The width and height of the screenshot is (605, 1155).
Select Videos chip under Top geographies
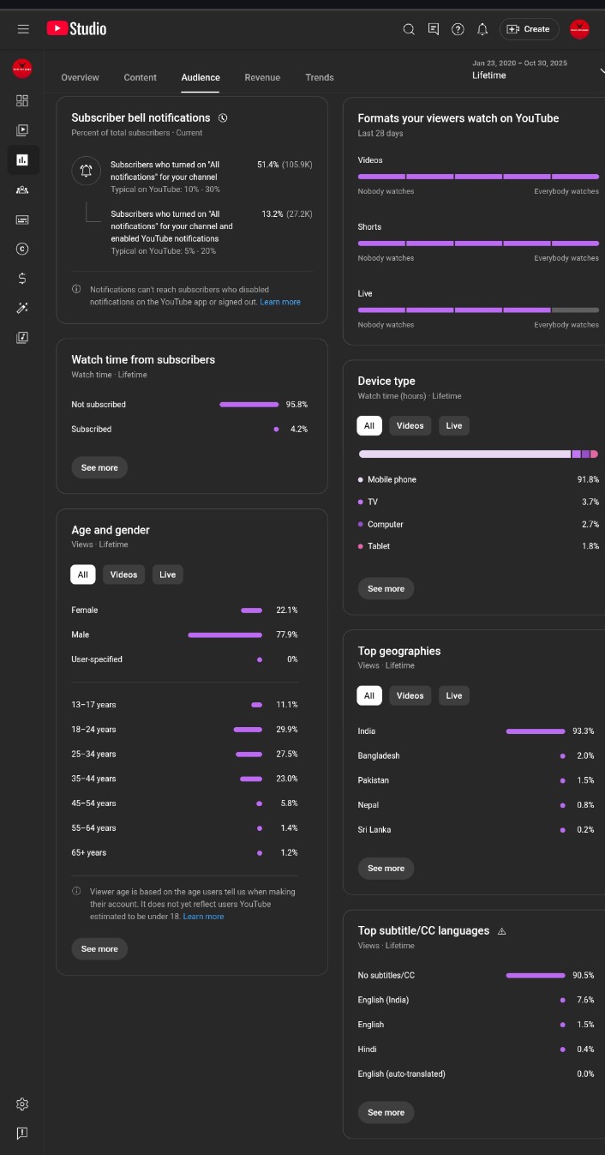[410, 695]
